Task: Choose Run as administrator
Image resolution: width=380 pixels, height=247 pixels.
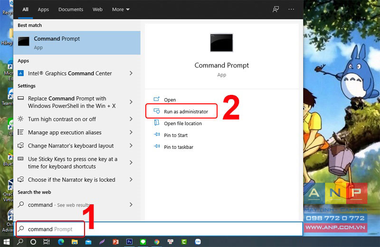Action: pos(186,111)
